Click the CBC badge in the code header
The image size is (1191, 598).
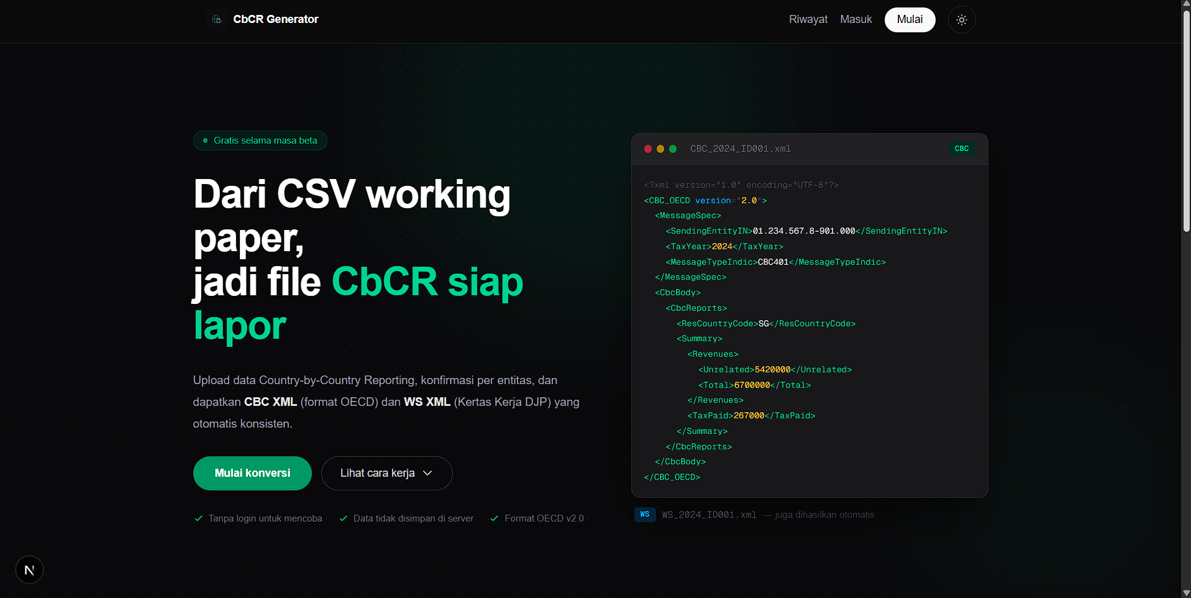pyautogui.click(x=962, y=149)
